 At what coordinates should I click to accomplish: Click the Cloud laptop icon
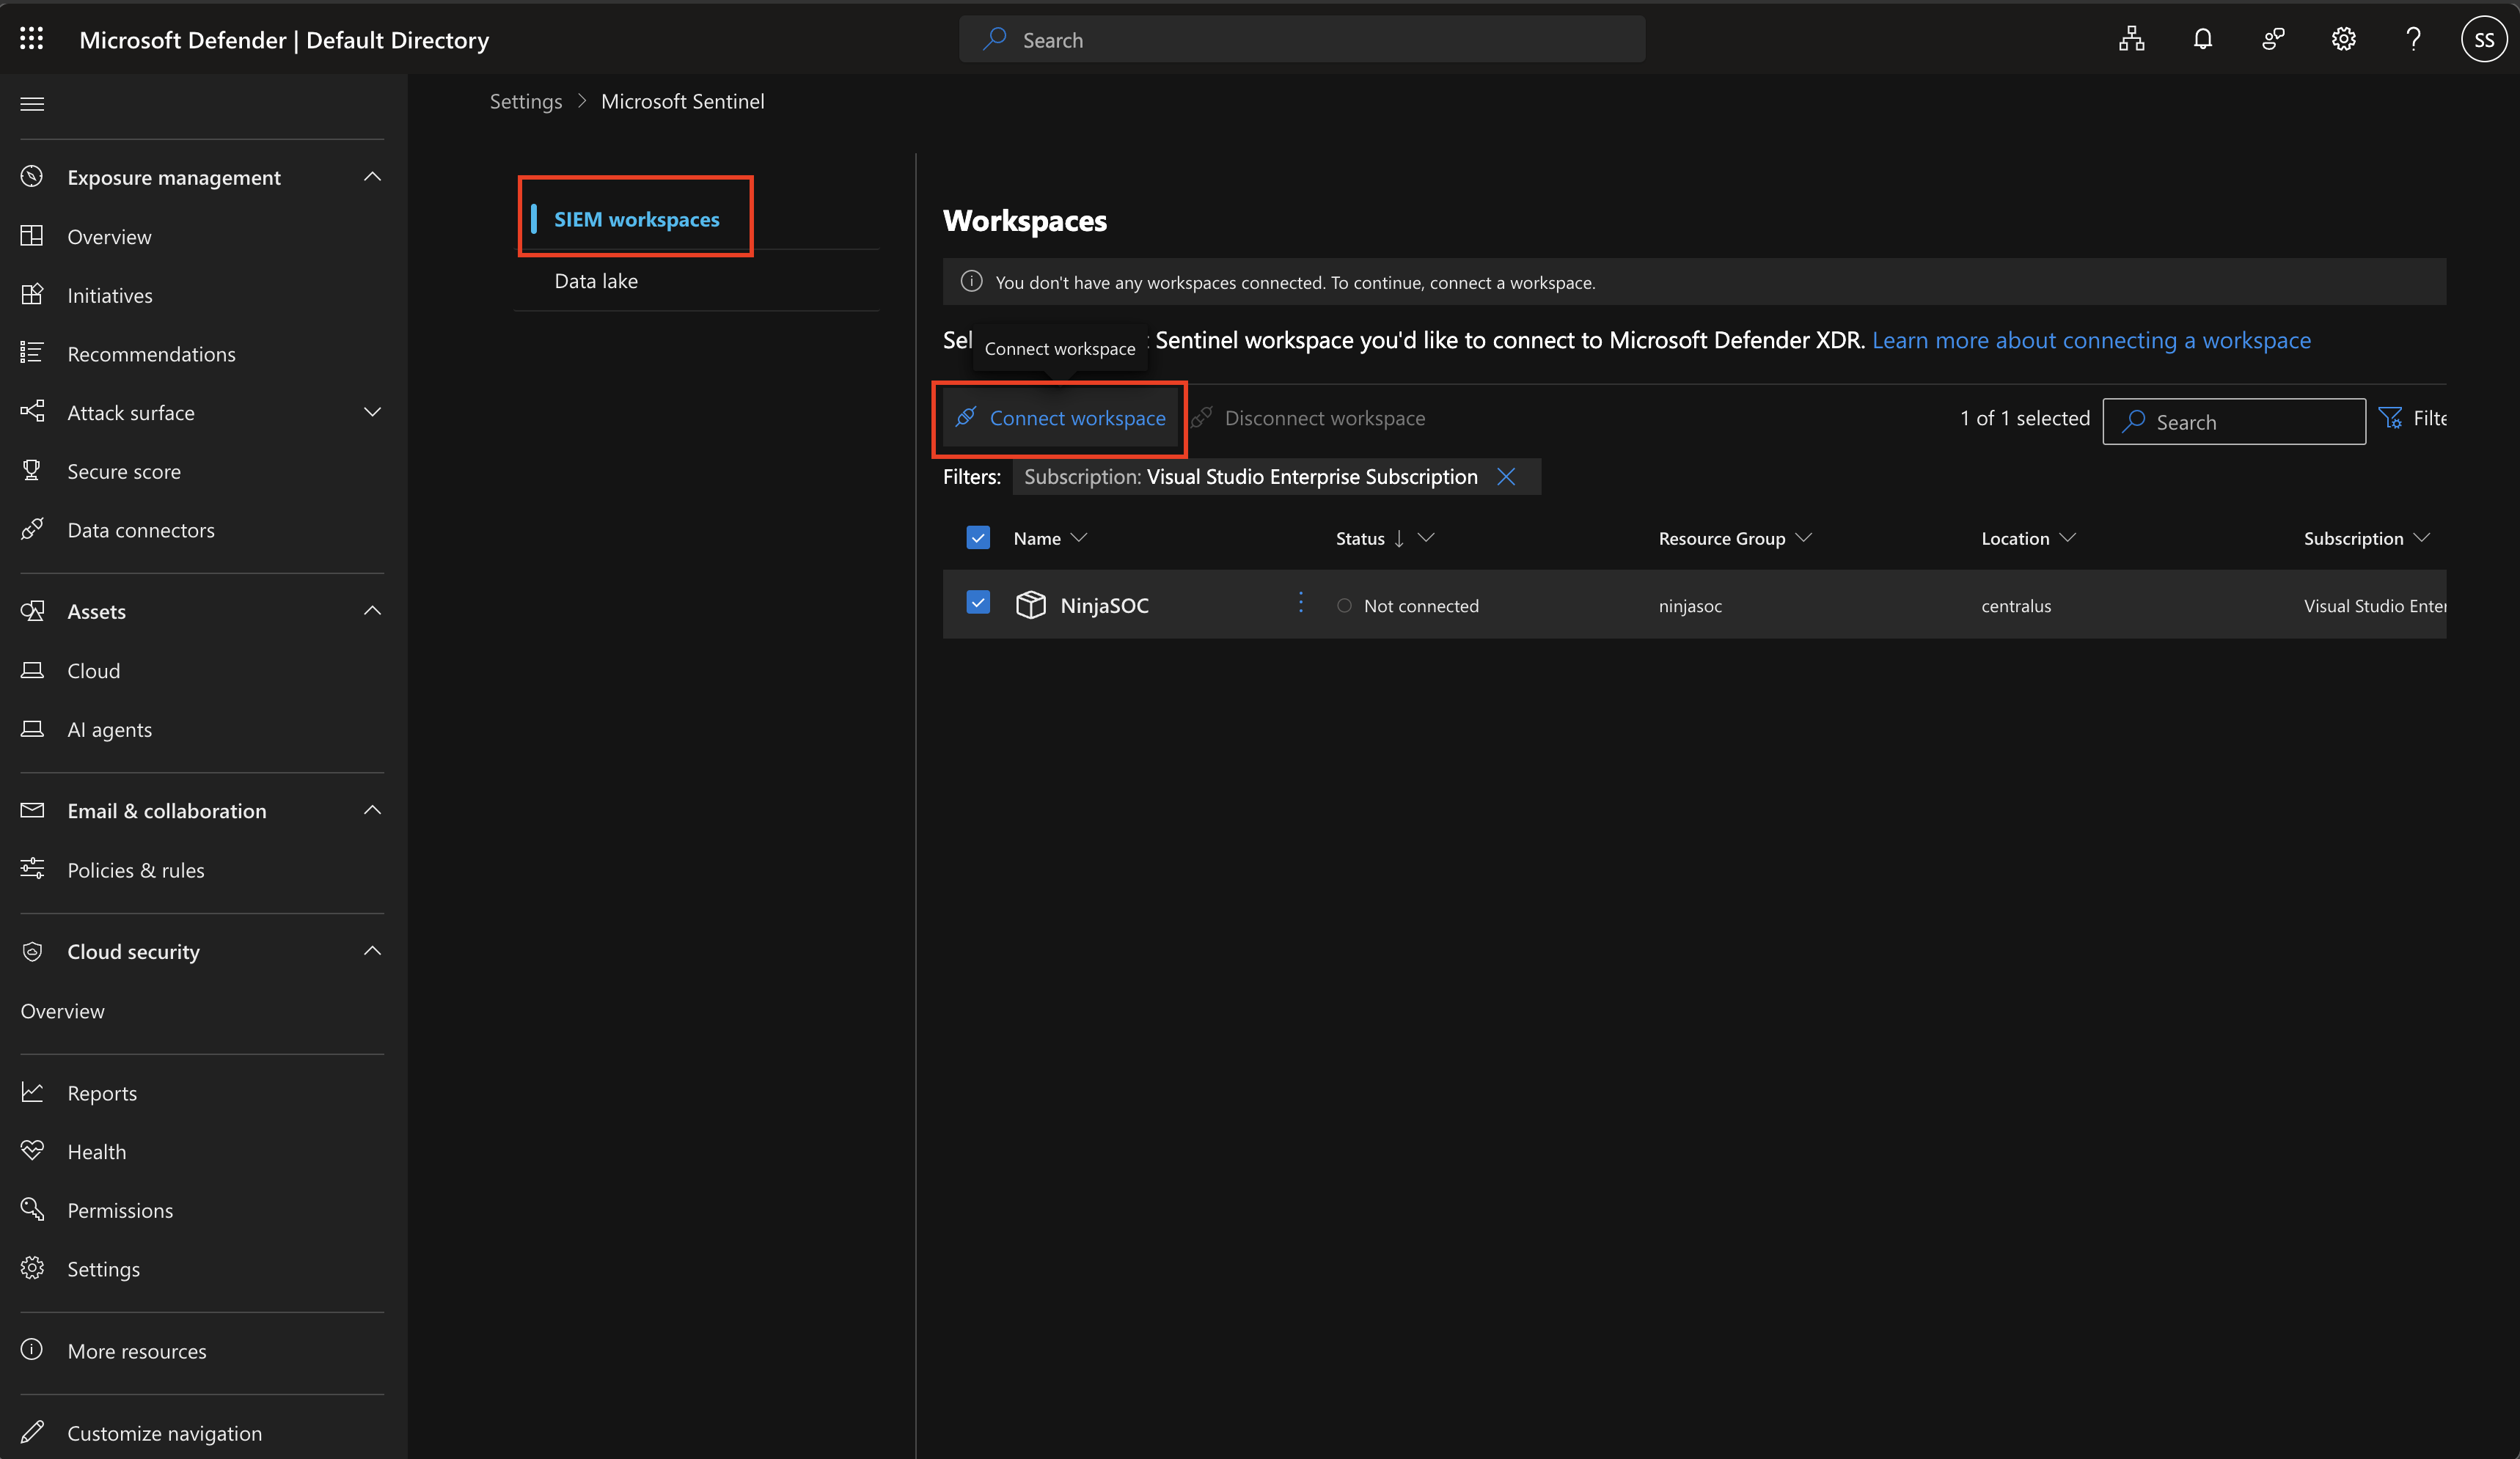tap(32, 670)
